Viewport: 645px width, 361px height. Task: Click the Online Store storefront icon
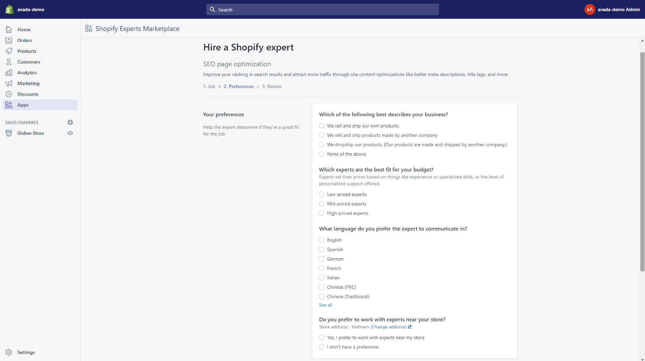pyautogui.click(x=9, y=133)
